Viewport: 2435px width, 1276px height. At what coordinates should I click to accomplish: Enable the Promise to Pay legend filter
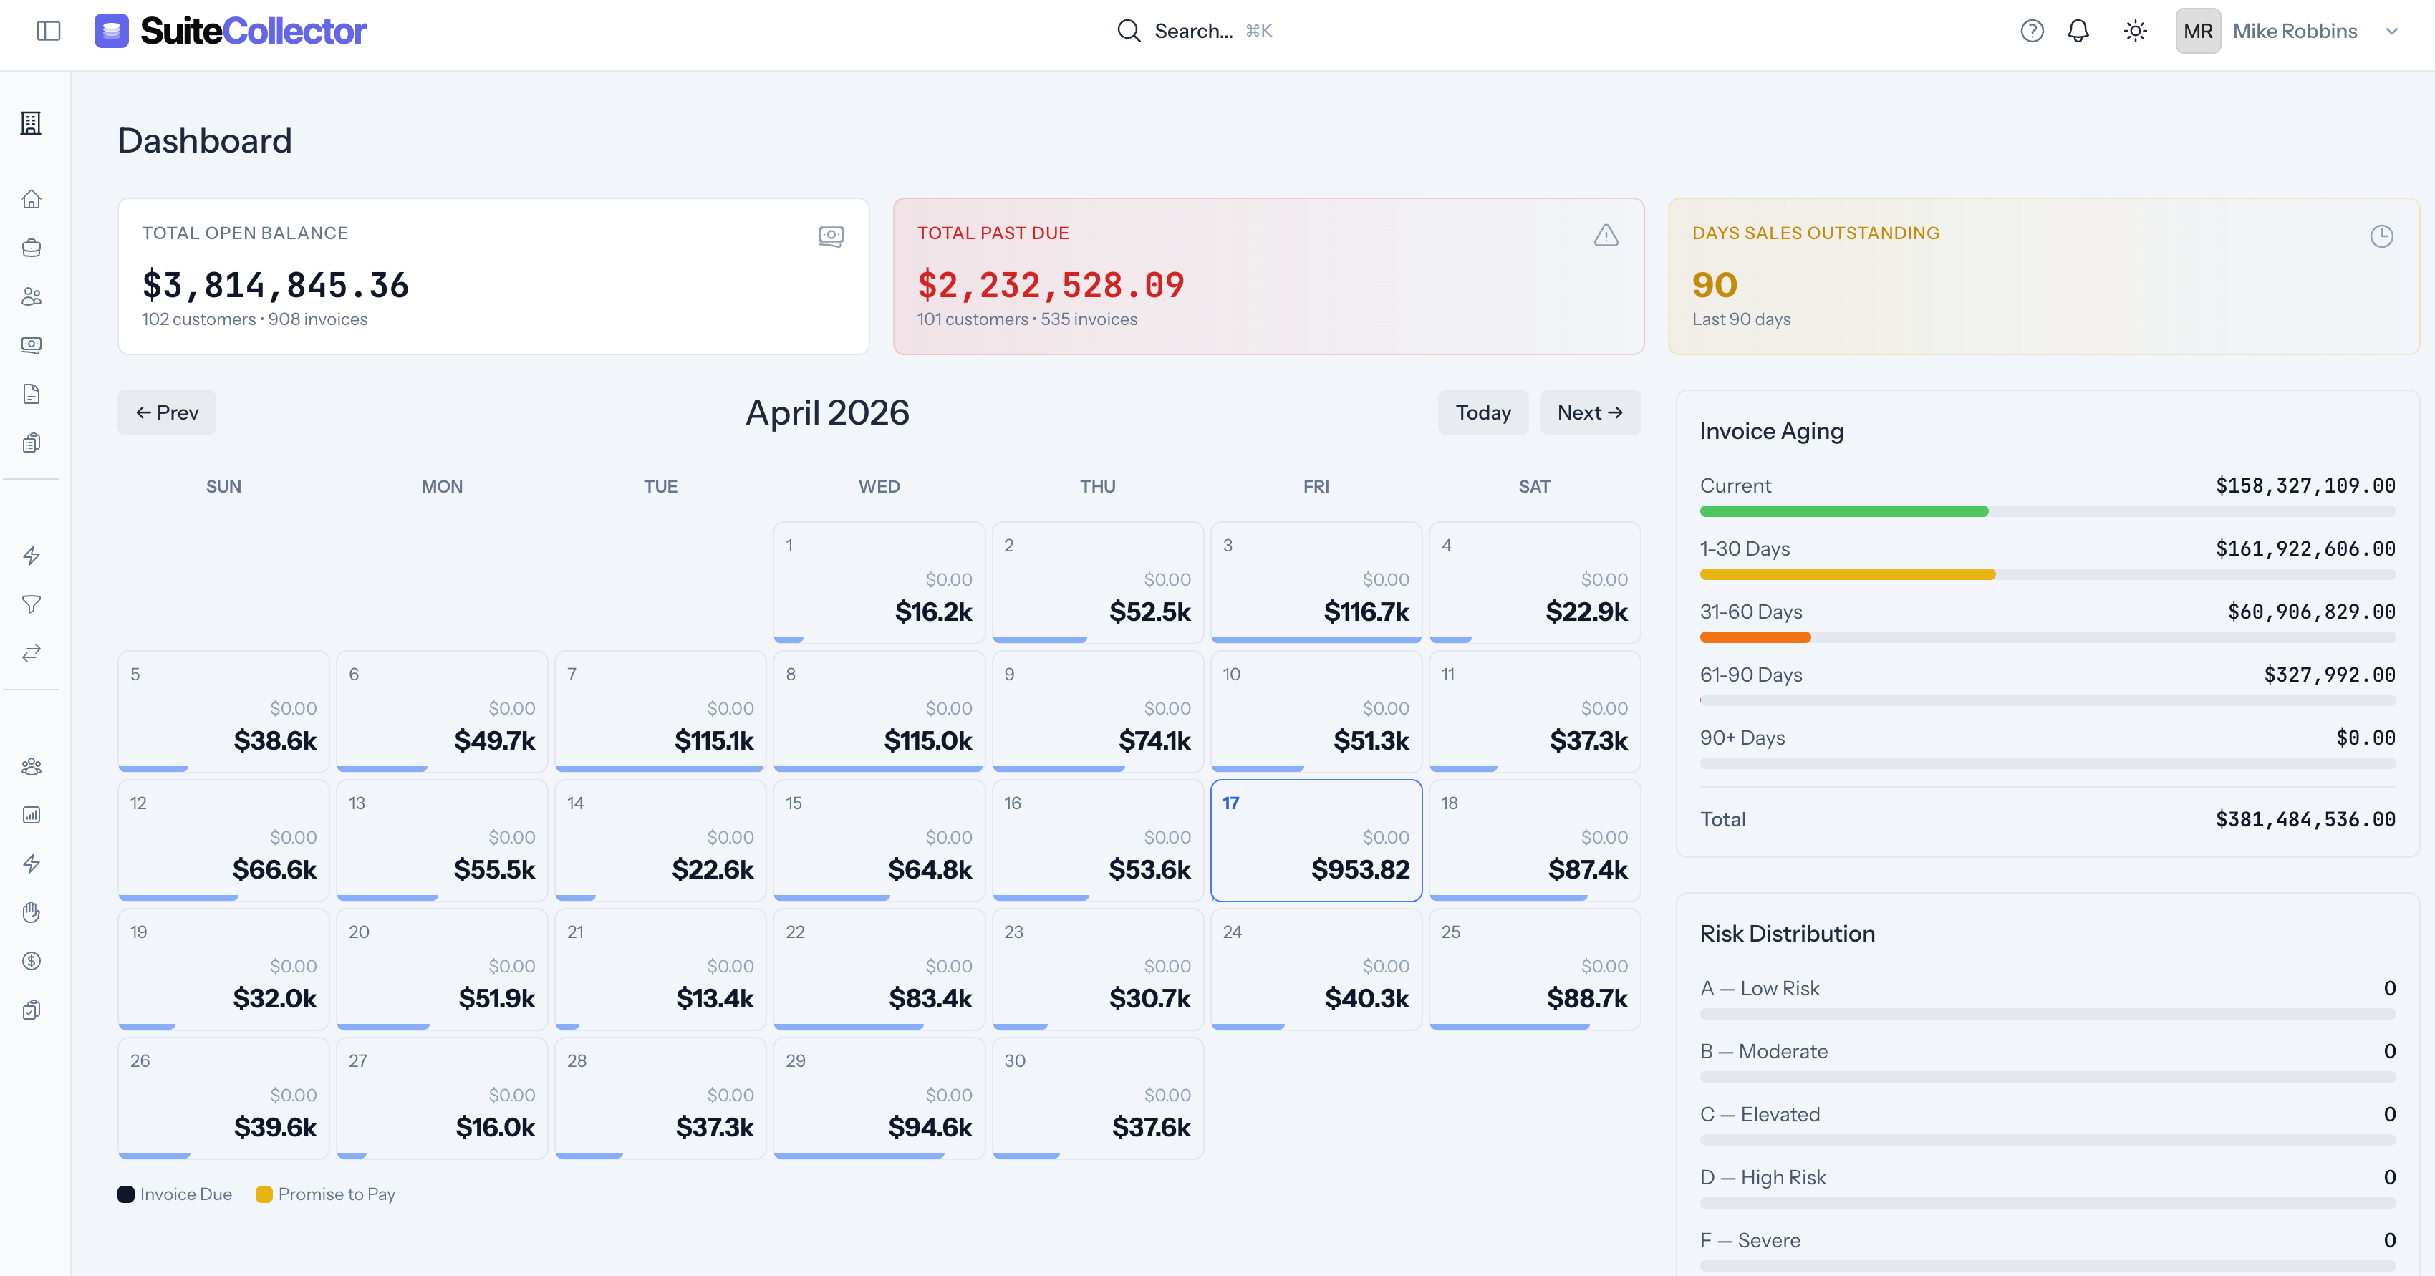click(324, 1194)
